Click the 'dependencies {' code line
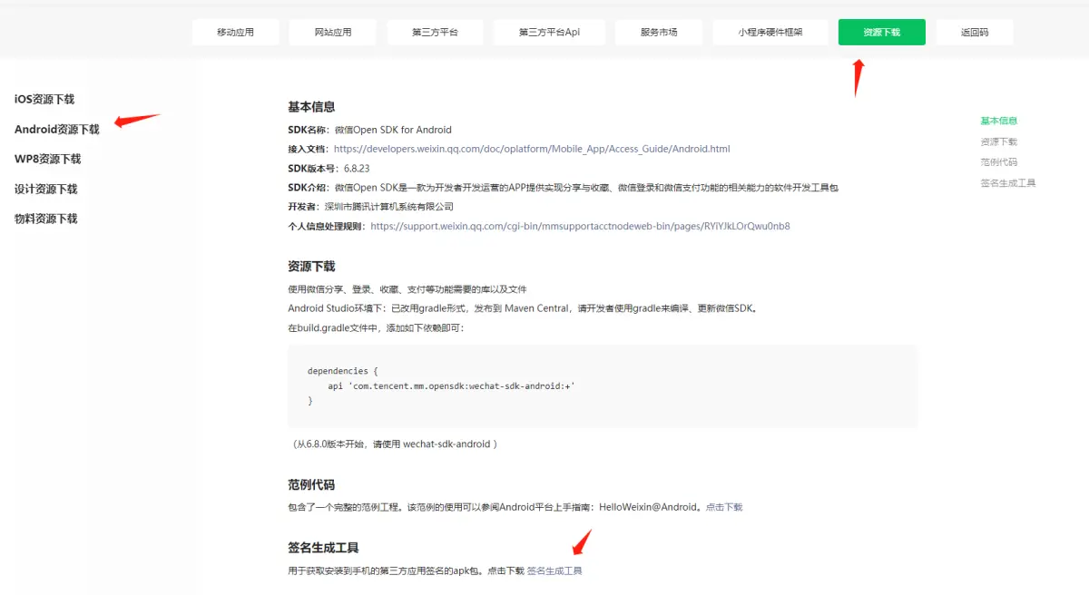 (342, 371)
